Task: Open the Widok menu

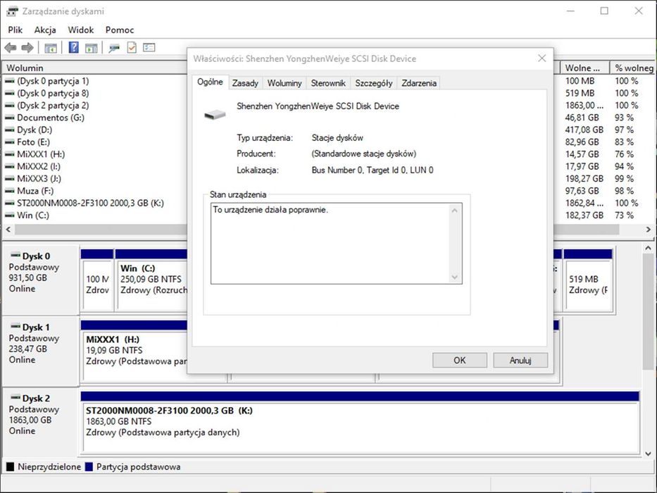Action: [x=81, y=30]
